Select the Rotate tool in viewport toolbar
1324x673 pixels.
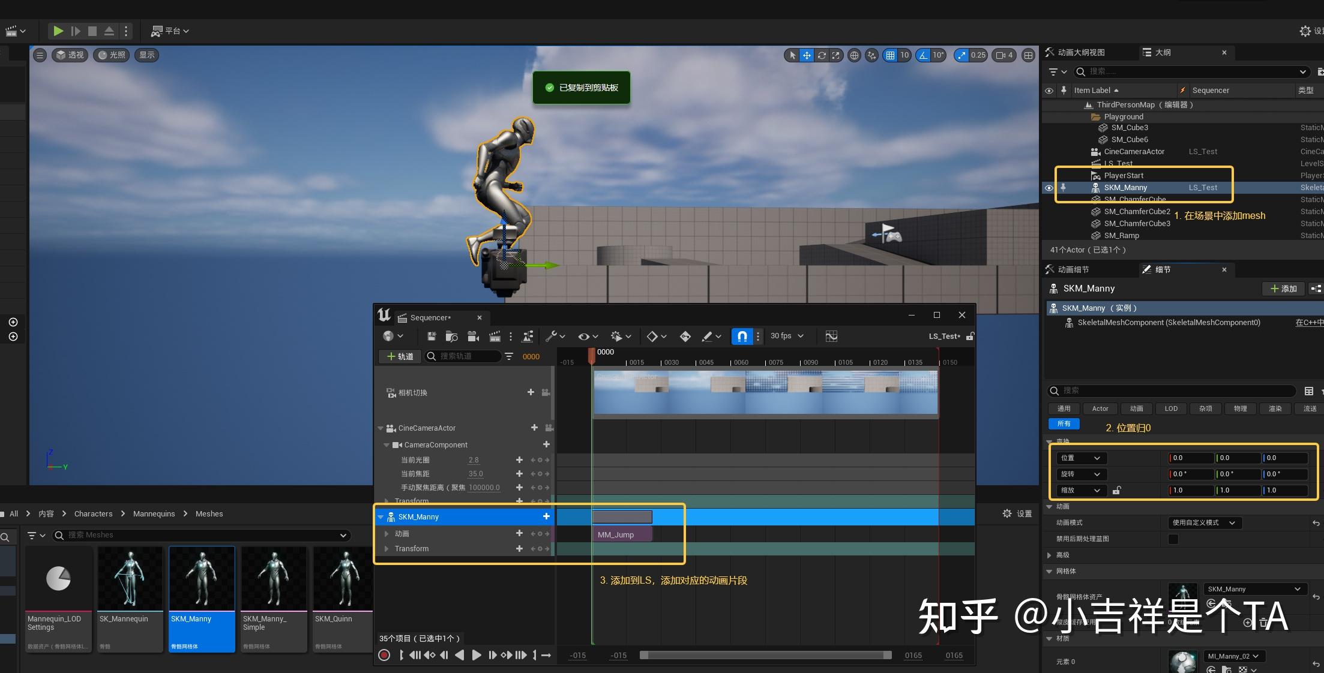click(822, 55)
